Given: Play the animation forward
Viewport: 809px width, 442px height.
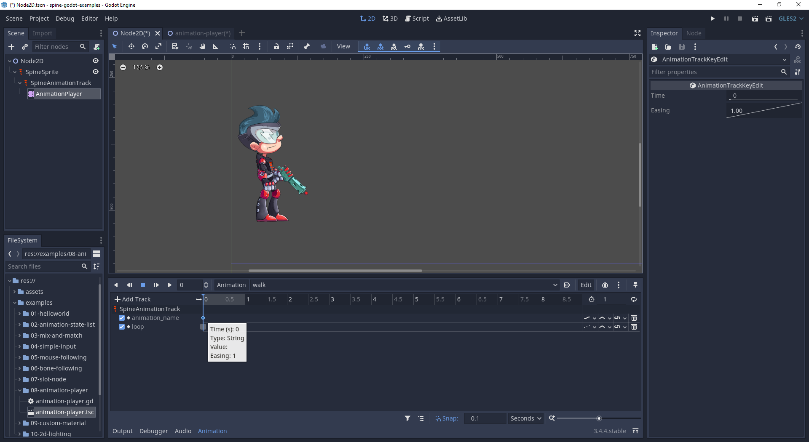Looking at the screenshot, I should (170, 285).
